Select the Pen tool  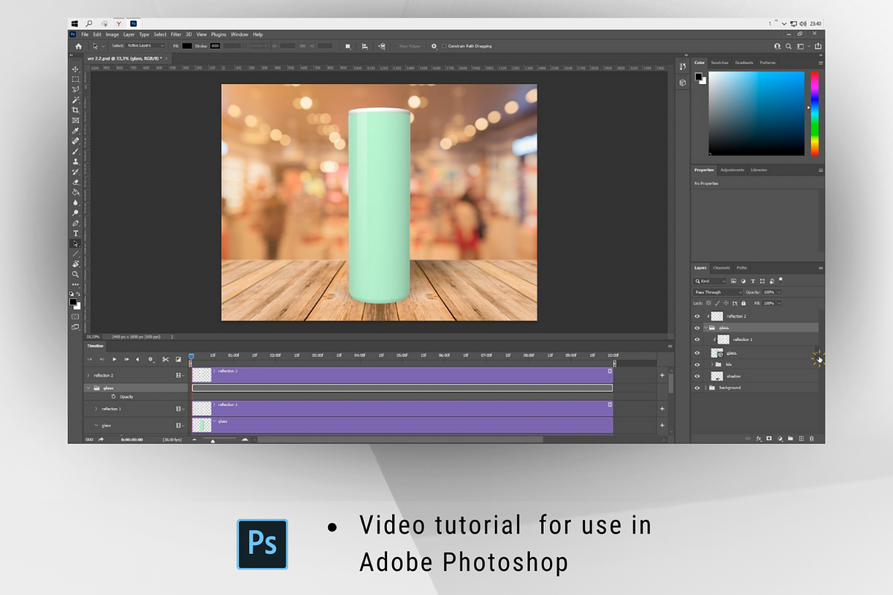click(x=76, y=223)
